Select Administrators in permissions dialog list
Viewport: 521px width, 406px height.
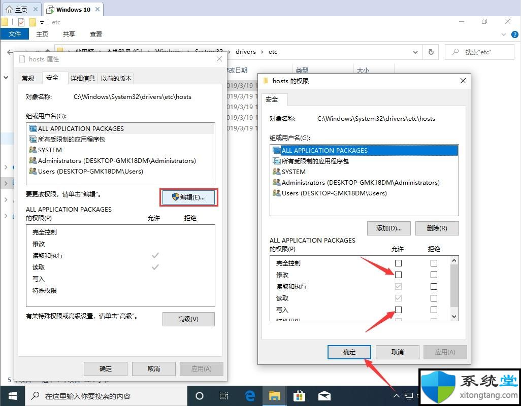pyautogui.click(x=364, y=182)
